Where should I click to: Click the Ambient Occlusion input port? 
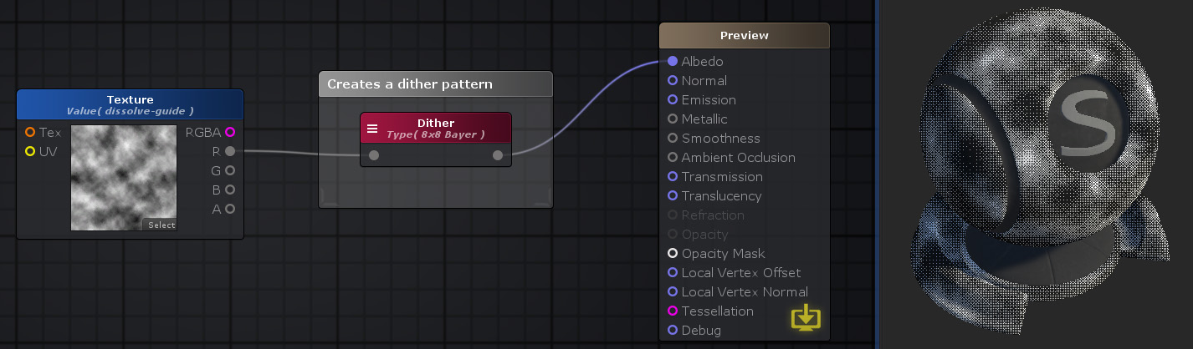[x=673, y=157]
